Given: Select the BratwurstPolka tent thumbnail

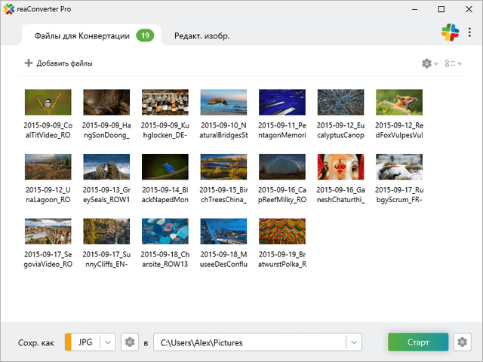Looking at the screenshot, I should pyautogui.click(x=282, y=232).
